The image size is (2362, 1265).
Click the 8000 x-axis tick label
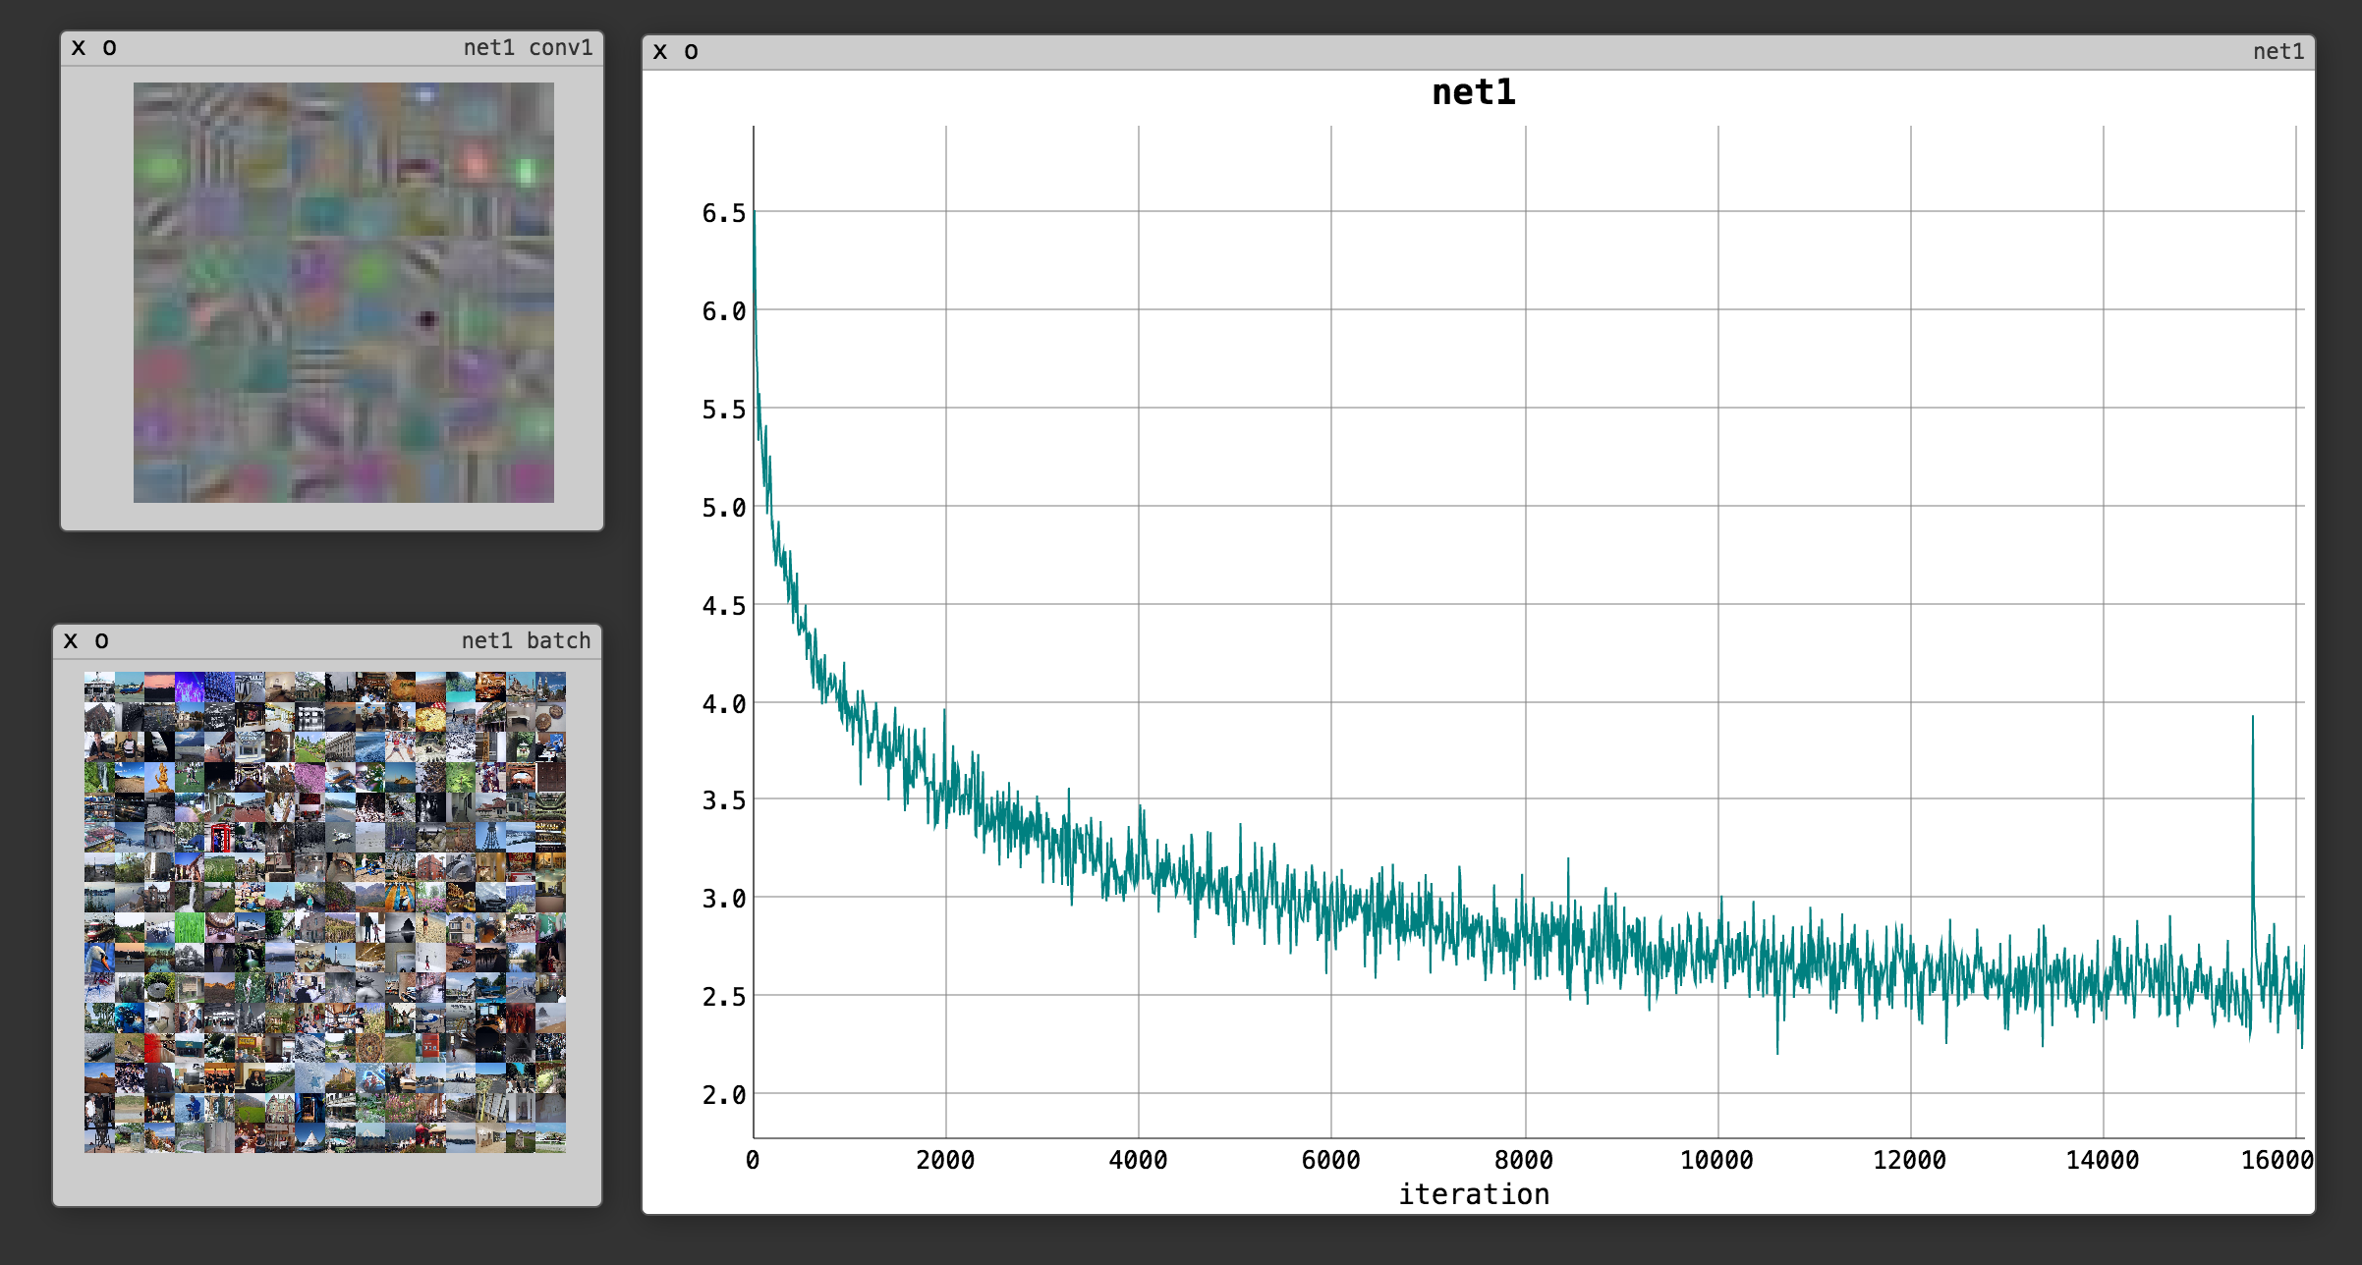(x=1523, y=1161)
